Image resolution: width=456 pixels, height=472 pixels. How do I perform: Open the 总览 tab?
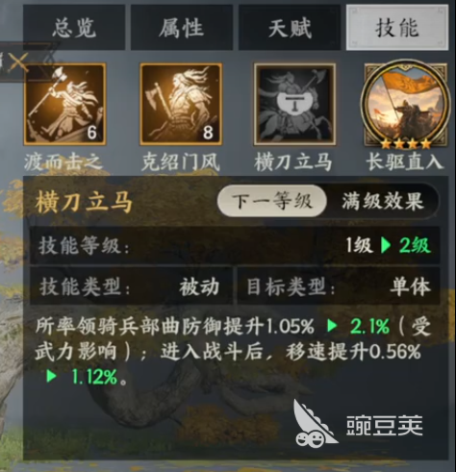(74, 28)
